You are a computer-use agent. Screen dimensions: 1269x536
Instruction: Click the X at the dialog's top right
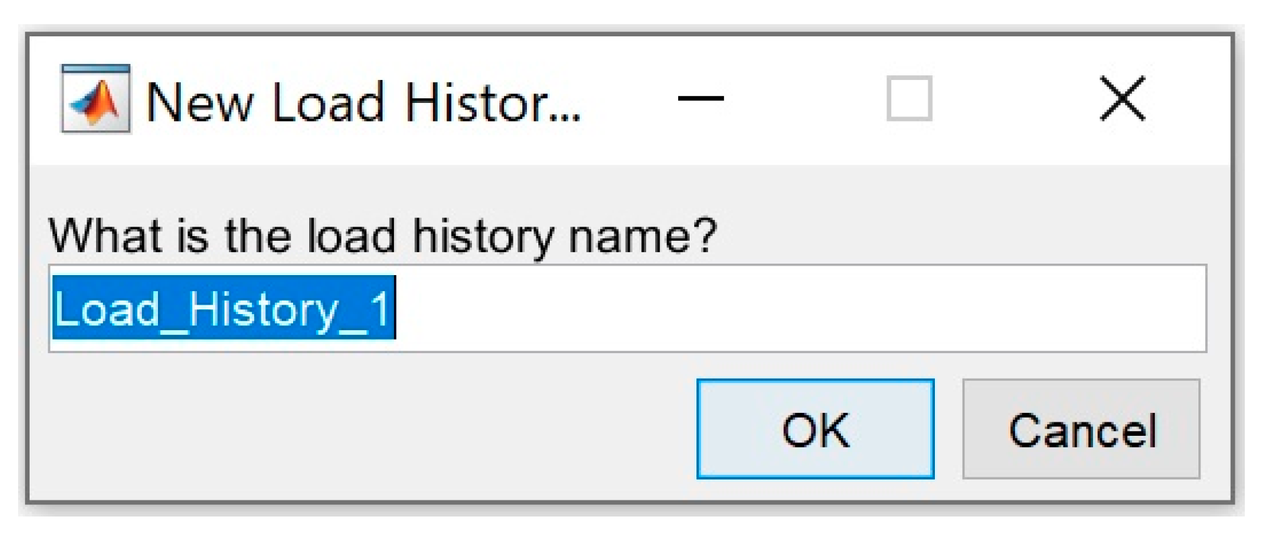pyautogui.click(x=1122, y=99)
